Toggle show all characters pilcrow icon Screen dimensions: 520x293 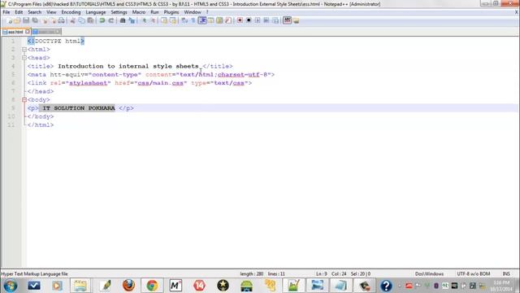pos(193,20)
